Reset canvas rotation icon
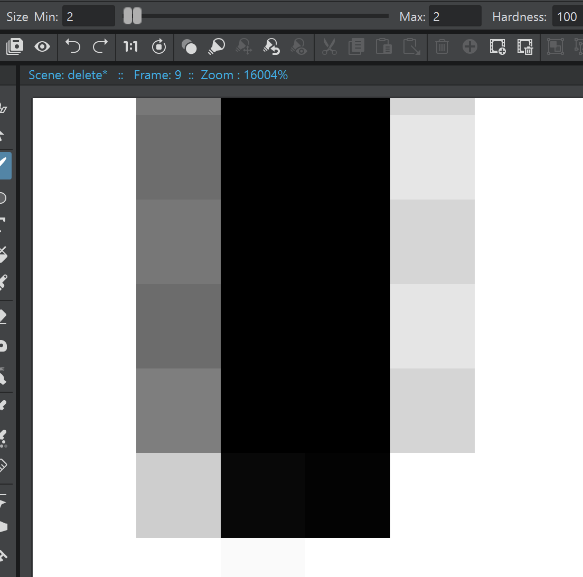This screenshot has height=577, width=583. [x=159, y=47]
